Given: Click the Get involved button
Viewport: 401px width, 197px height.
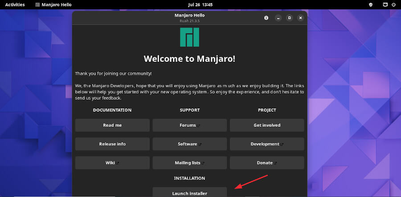Looking at the screenshot, I should pyautogui.click(x=267, y=125).
